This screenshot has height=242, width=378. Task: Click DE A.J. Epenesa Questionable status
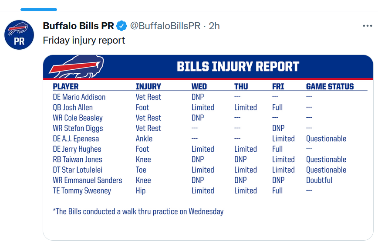(326, 139)
